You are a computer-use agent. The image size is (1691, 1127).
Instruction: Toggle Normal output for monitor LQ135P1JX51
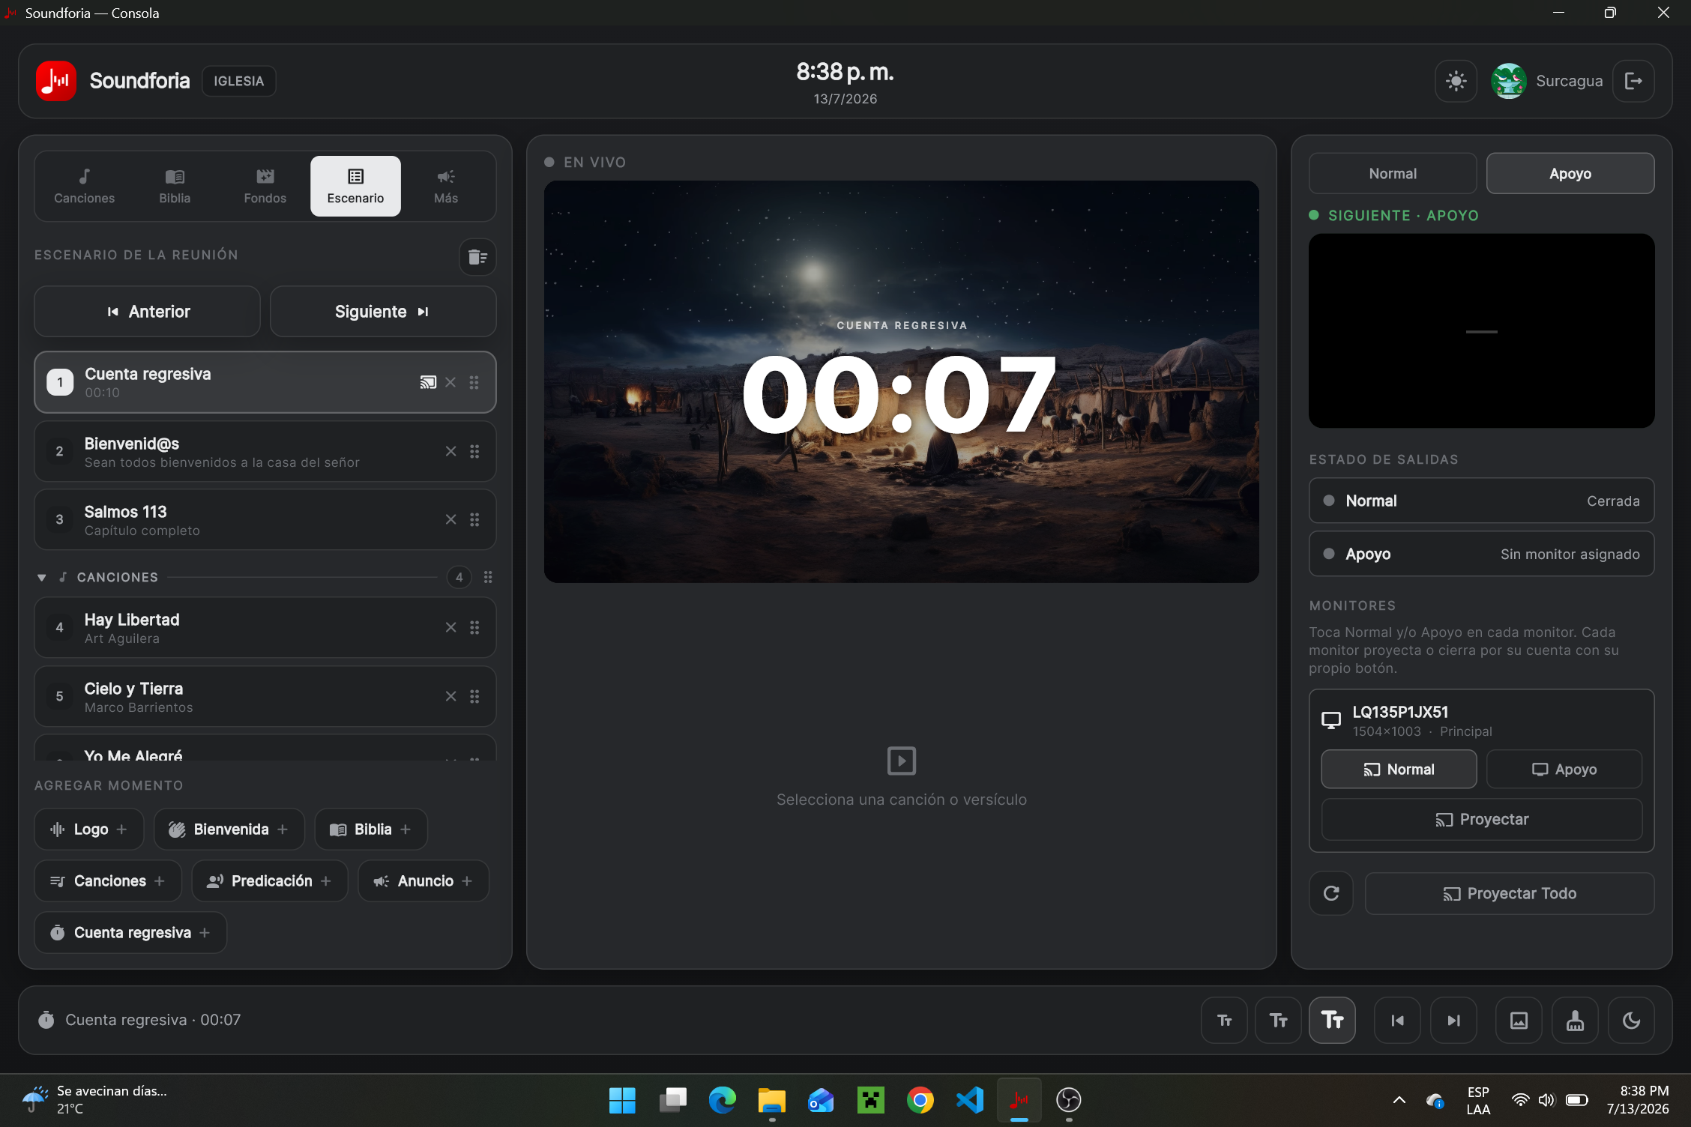click(1399, 769)
